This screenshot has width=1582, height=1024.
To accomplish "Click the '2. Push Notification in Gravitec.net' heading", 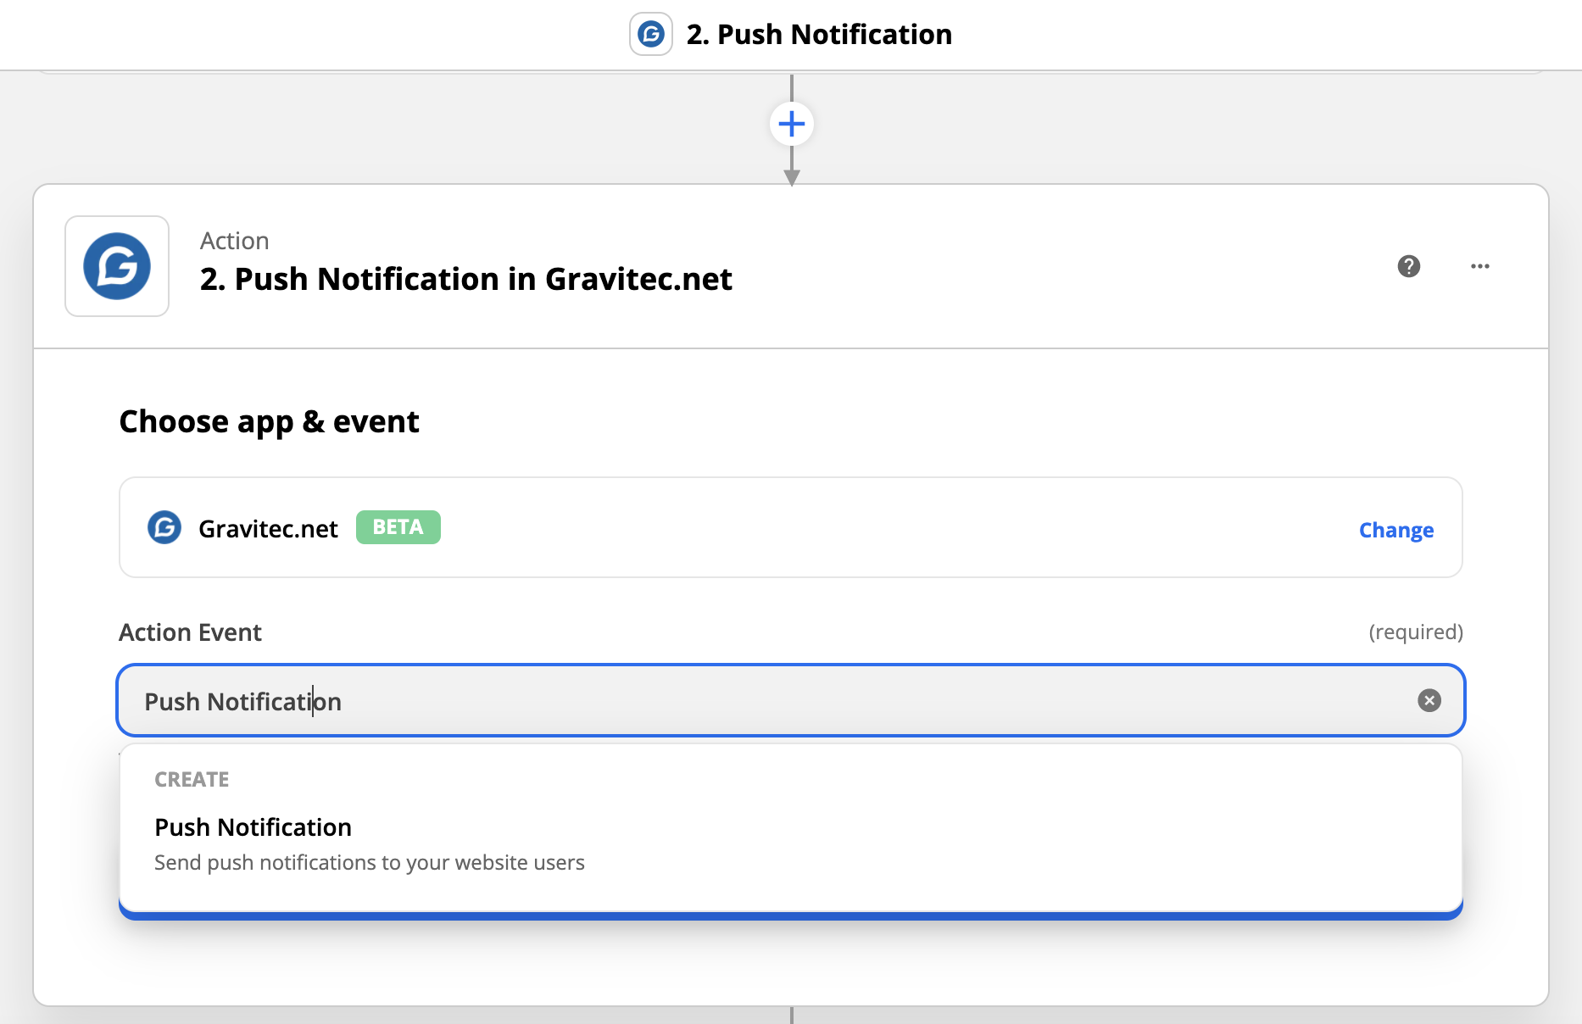I will (466, 279).
